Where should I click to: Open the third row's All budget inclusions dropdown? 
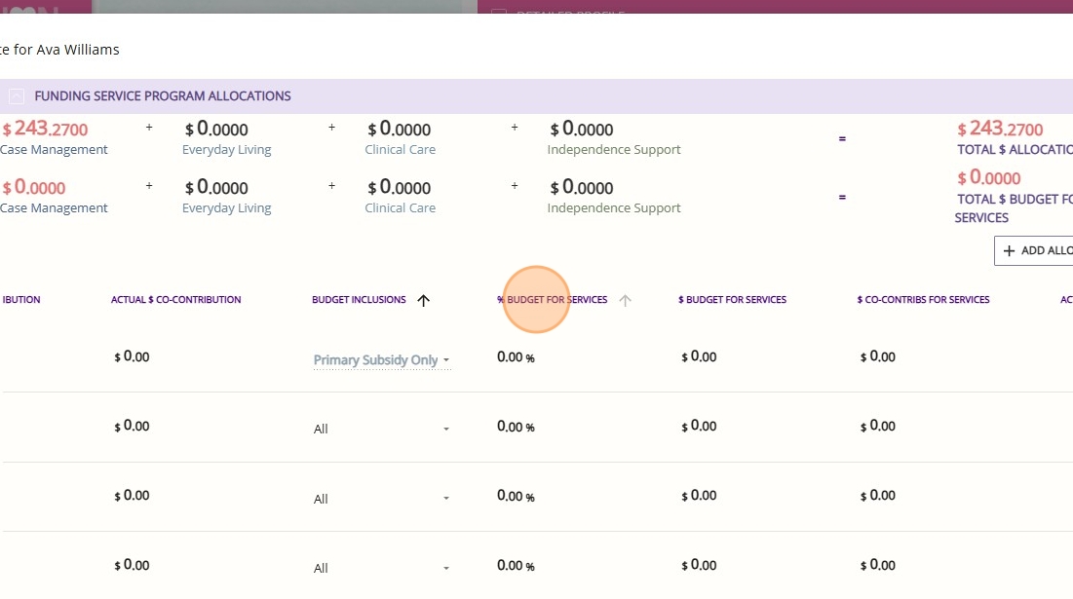point(381,499)
